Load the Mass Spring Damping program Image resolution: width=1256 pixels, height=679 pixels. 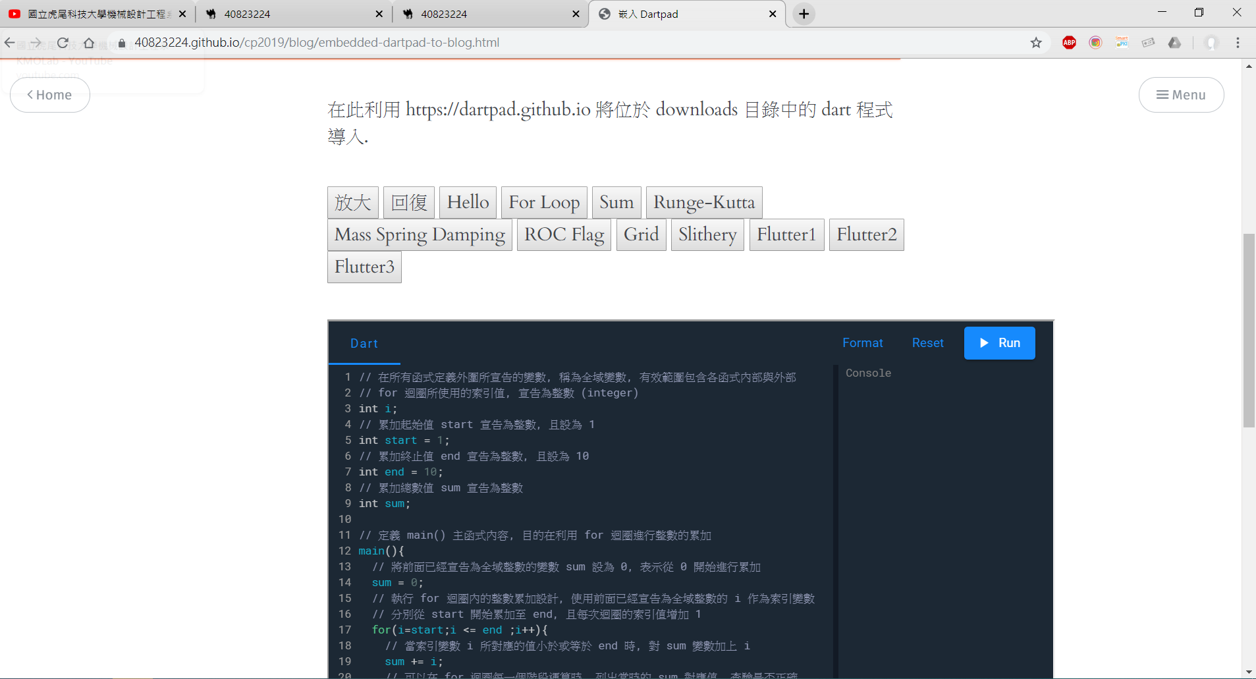pyautogui.click(x=420, y=234)
